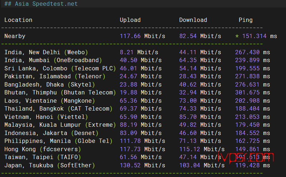Click 'Japan, Tsukuba (SoftEther)' location text

(50, 166)
